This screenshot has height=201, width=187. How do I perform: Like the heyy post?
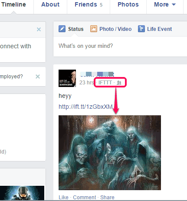click(x=63, y=198)
